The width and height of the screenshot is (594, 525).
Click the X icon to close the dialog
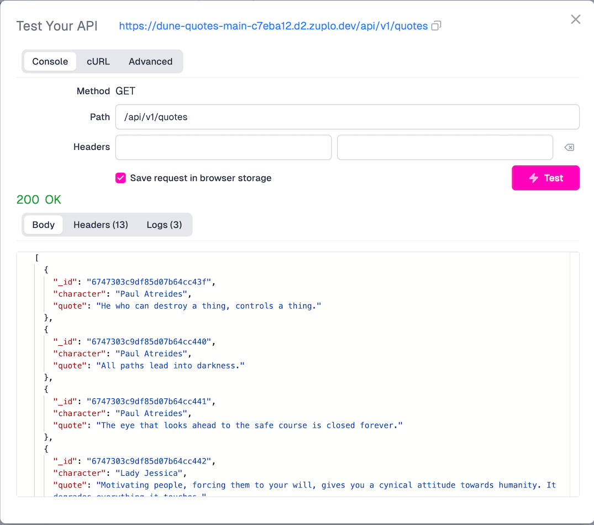[576, 19]
